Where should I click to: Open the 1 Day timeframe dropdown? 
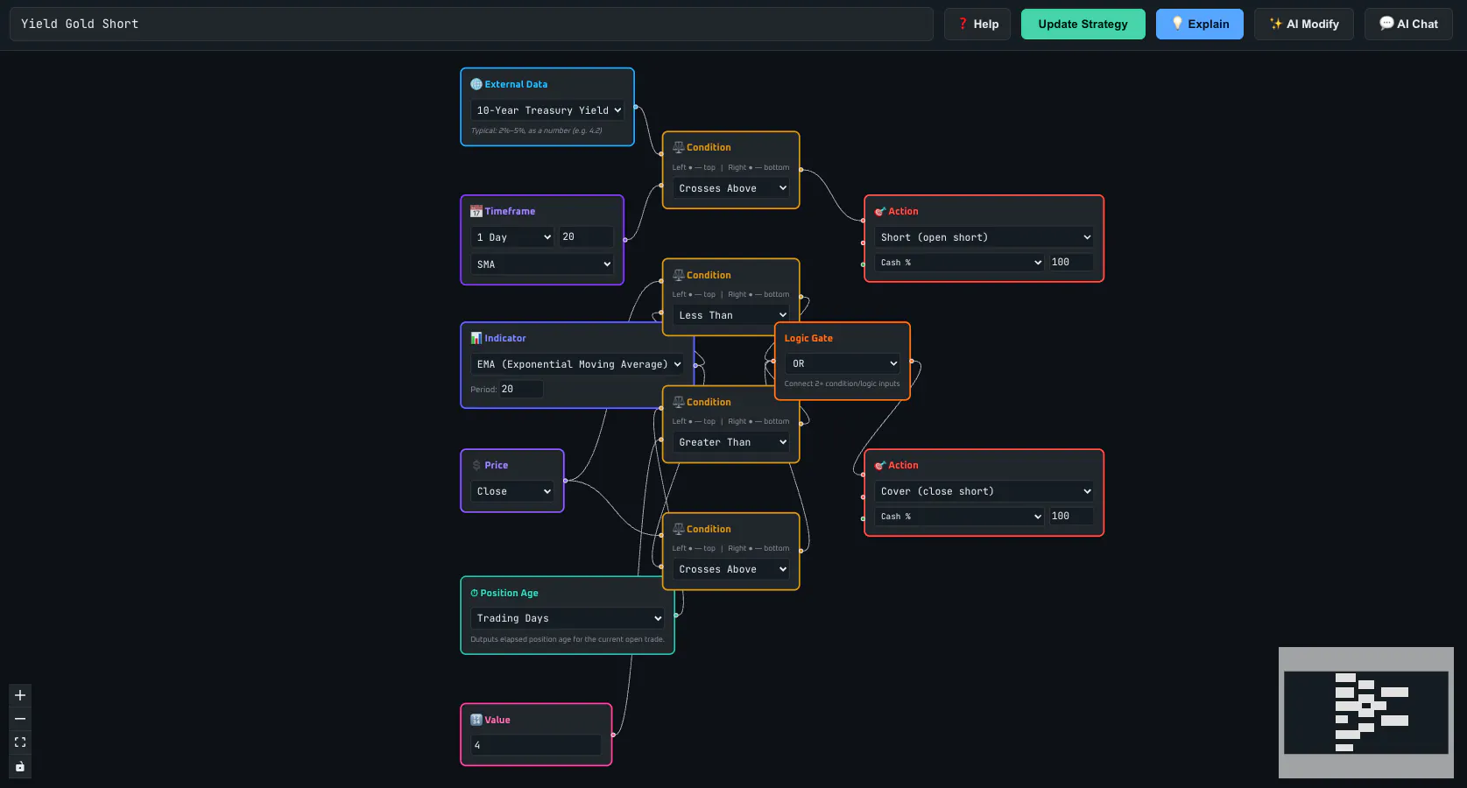click(x=512, y=237)
